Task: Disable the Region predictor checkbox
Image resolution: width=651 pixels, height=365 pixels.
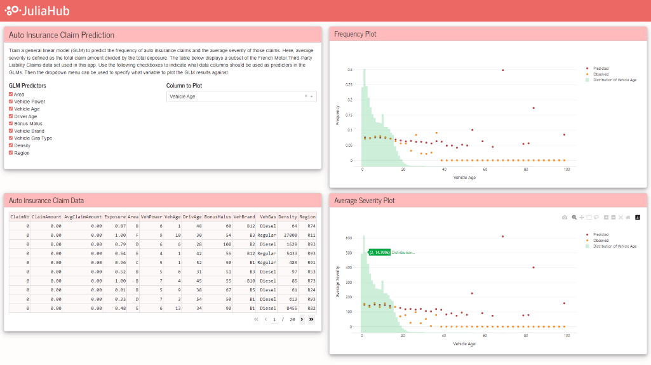Action: [x=11, y=153]
